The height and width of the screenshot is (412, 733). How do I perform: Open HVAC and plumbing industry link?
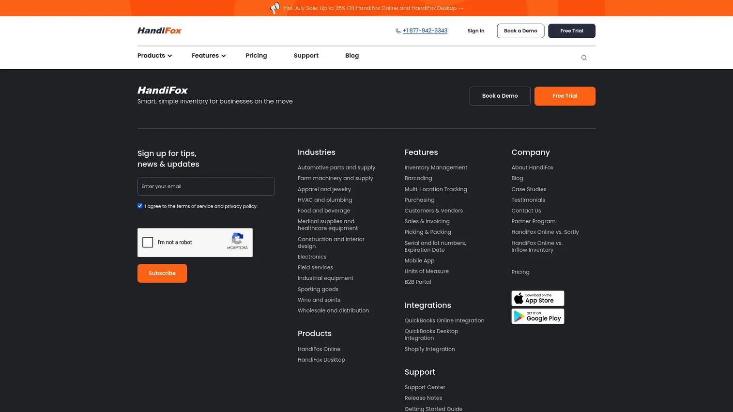click(325, 200)
